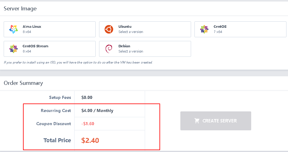The width and height of the screenshot is (288, 152).
Task: Choose the CentOS 7 x64 server image
Action: click(x=240, y=29)
